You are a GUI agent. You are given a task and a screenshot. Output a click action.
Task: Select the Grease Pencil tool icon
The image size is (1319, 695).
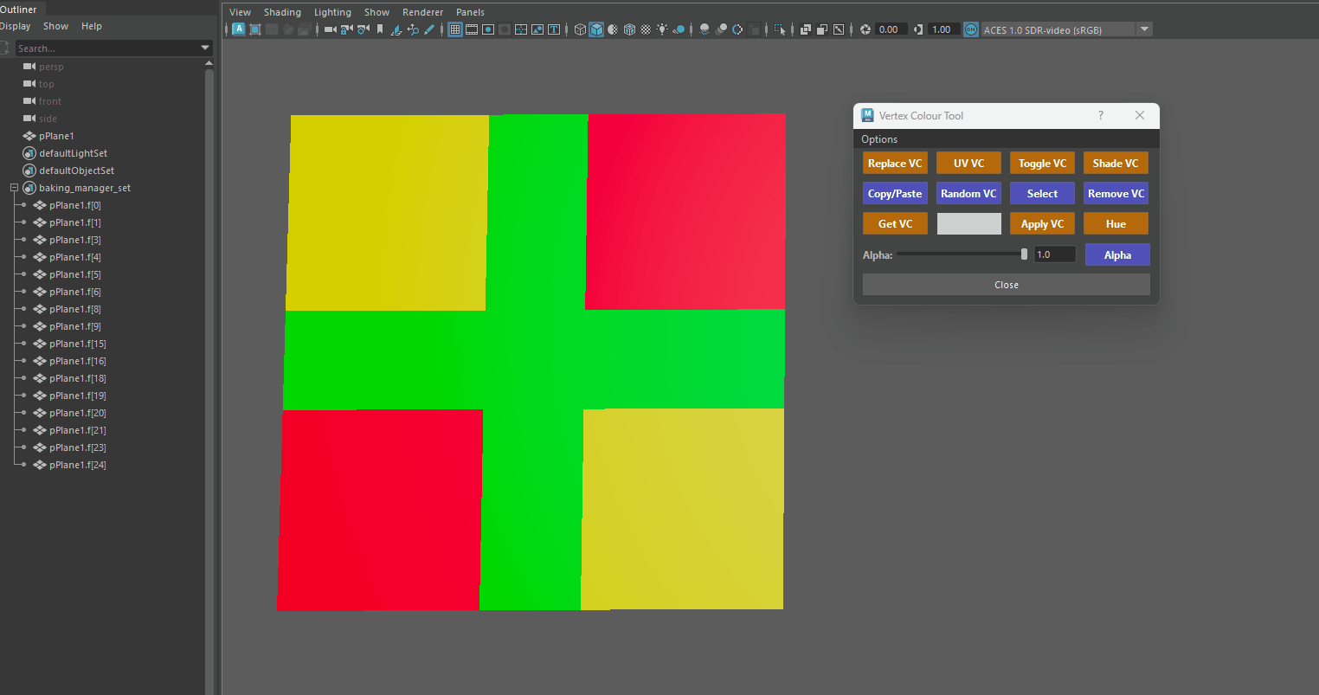429,29
